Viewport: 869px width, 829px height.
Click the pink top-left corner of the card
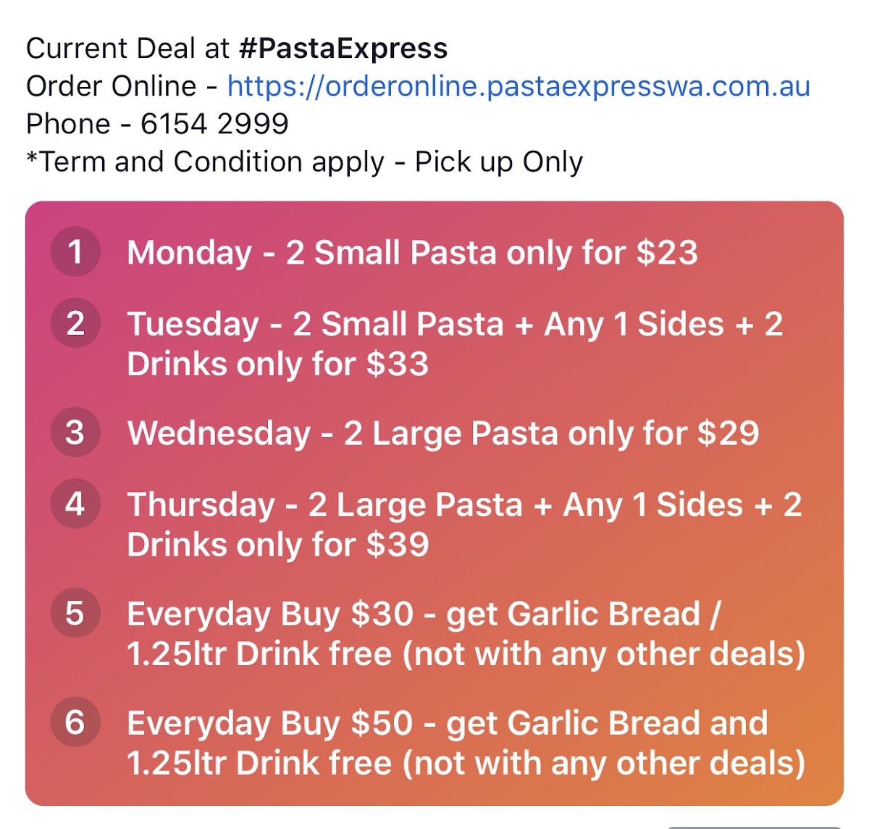pos(43,217)
